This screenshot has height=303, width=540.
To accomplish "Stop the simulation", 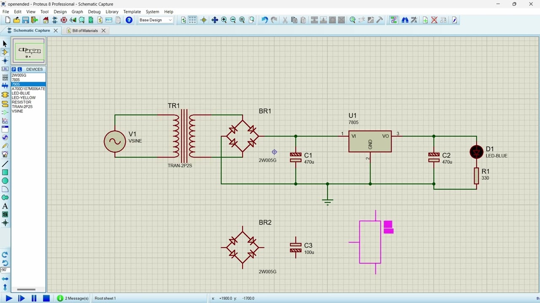I will click(x=46, y=298).
